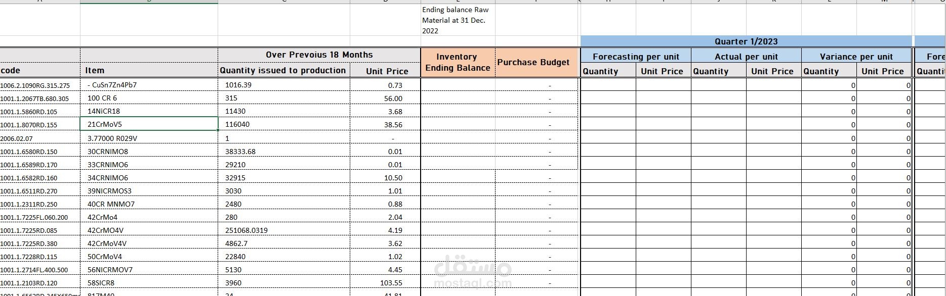Click Variance per unit header
Viewport: 946px width, 296px height.
click(x=856, y=56)
